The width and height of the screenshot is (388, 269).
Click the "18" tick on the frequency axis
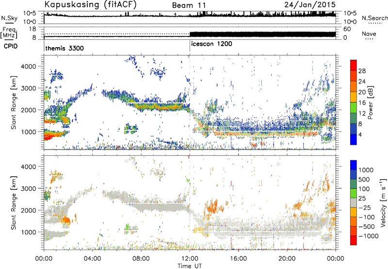(x=32, y=29)
